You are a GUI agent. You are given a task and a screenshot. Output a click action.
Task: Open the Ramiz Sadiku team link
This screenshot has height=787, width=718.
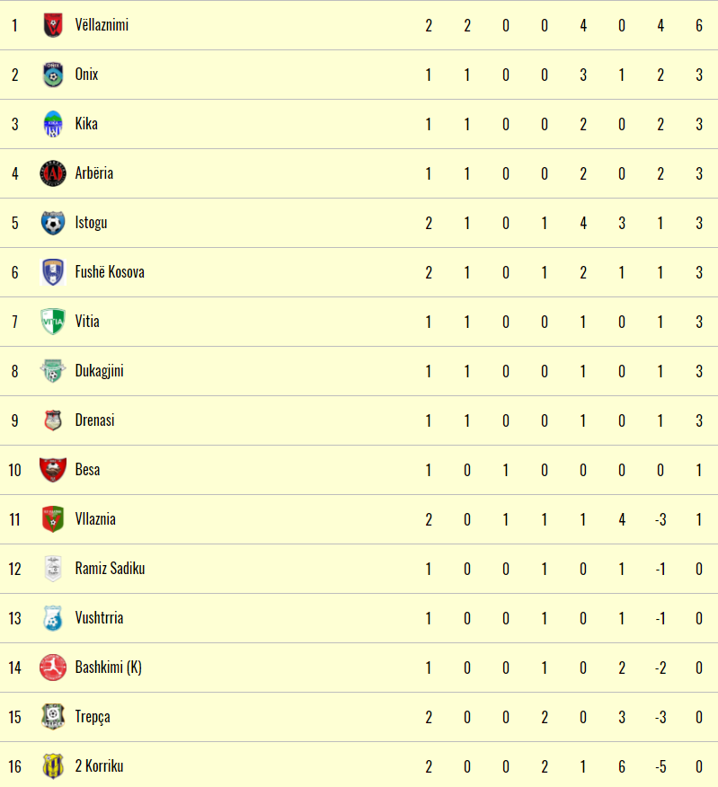click(110, 569)
